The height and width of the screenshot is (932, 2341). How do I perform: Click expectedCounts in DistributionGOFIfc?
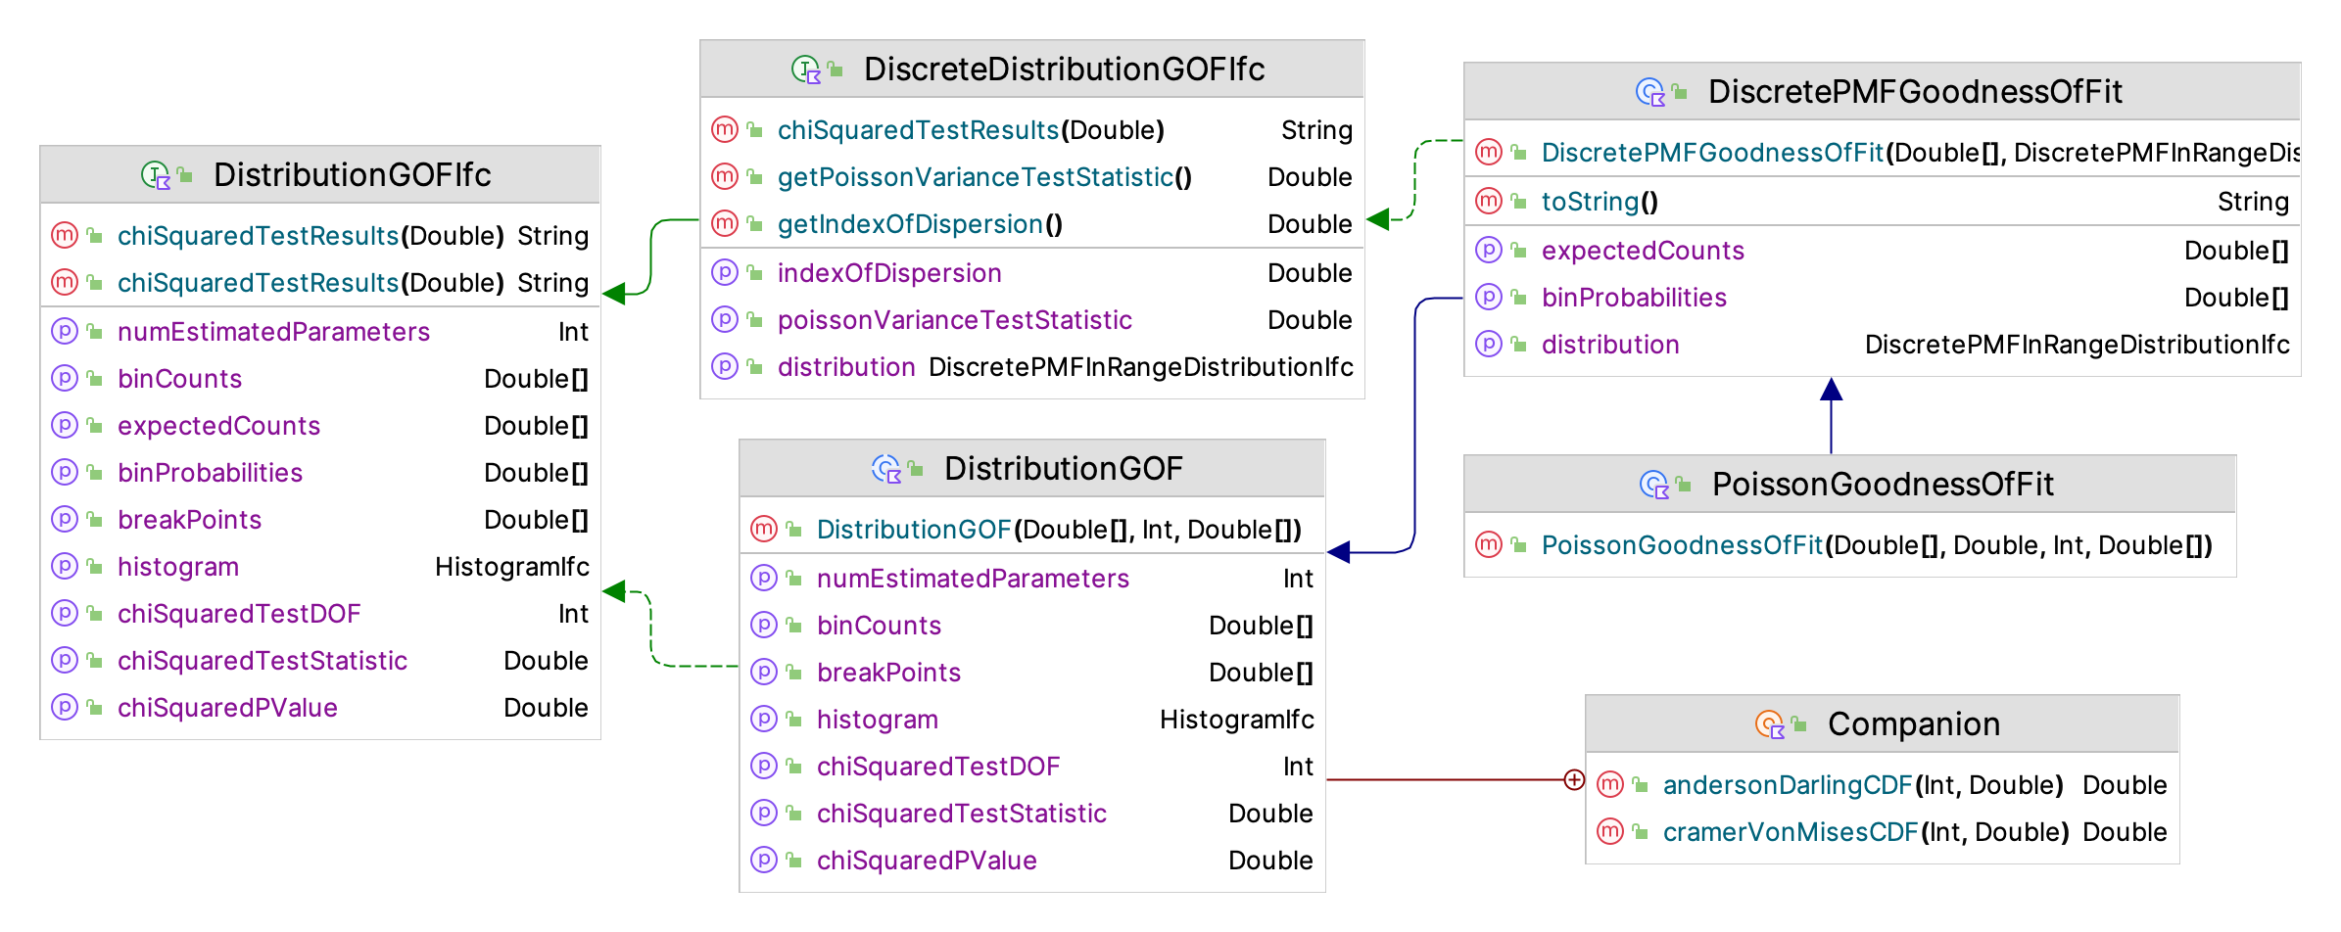click(x=218, y=426)
